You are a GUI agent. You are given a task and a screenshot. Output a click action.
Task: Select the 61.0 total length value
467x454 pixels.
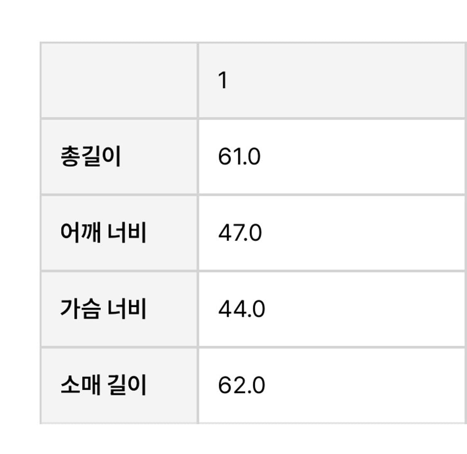coord(239,157)
